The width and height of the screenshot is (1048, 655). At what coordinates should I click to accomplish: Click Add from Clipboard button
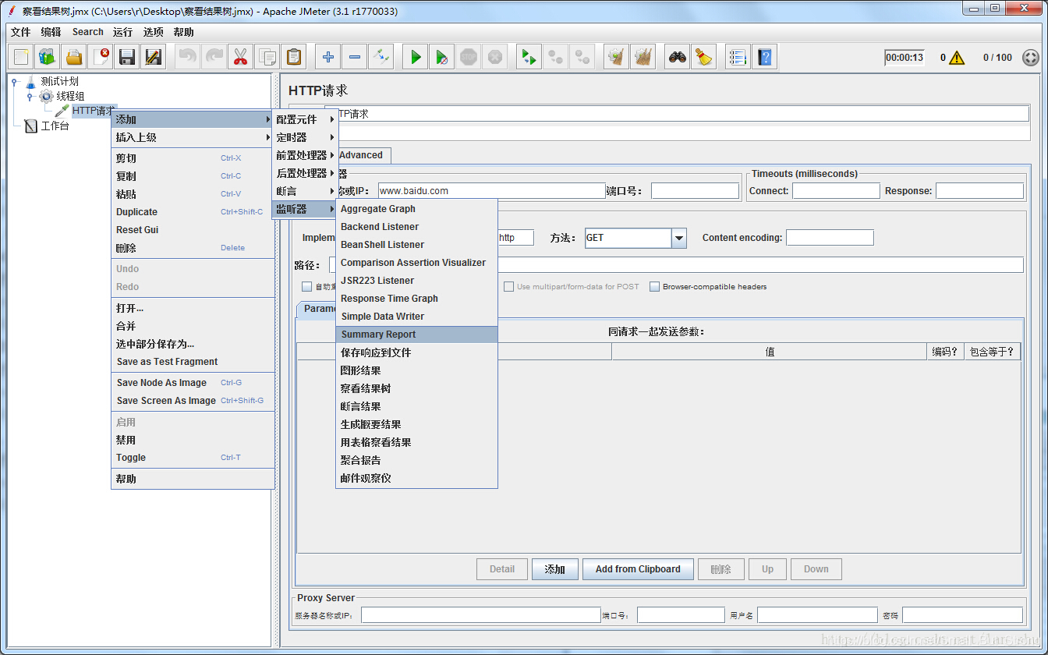click(638, 569)
